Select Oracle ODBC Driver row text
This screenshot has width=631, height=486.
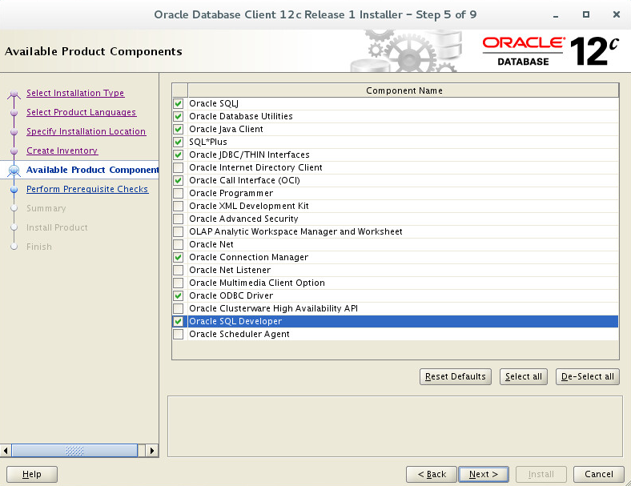coord(231,295)
